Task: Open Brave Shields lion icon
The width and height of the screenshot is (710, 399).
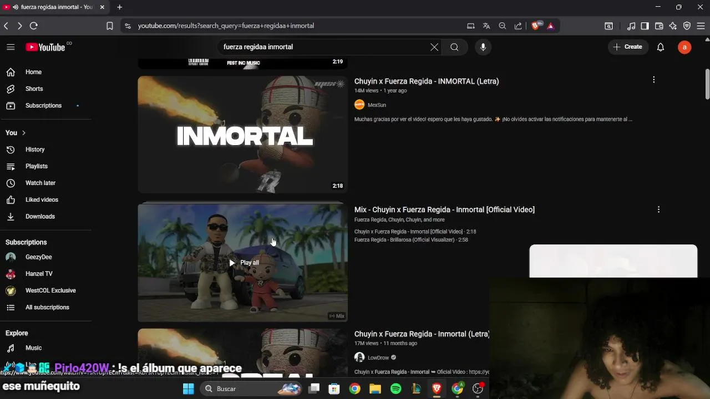Action: [x=536, y=26]
